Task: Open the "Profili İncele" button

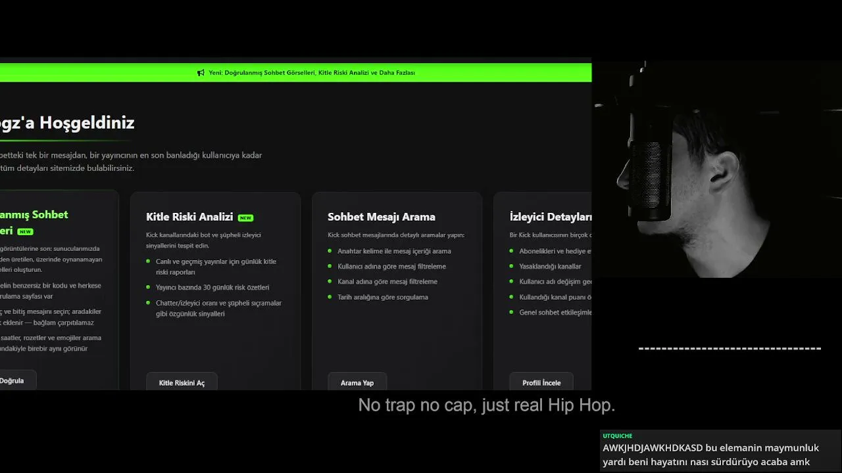Action: [541, 383]
